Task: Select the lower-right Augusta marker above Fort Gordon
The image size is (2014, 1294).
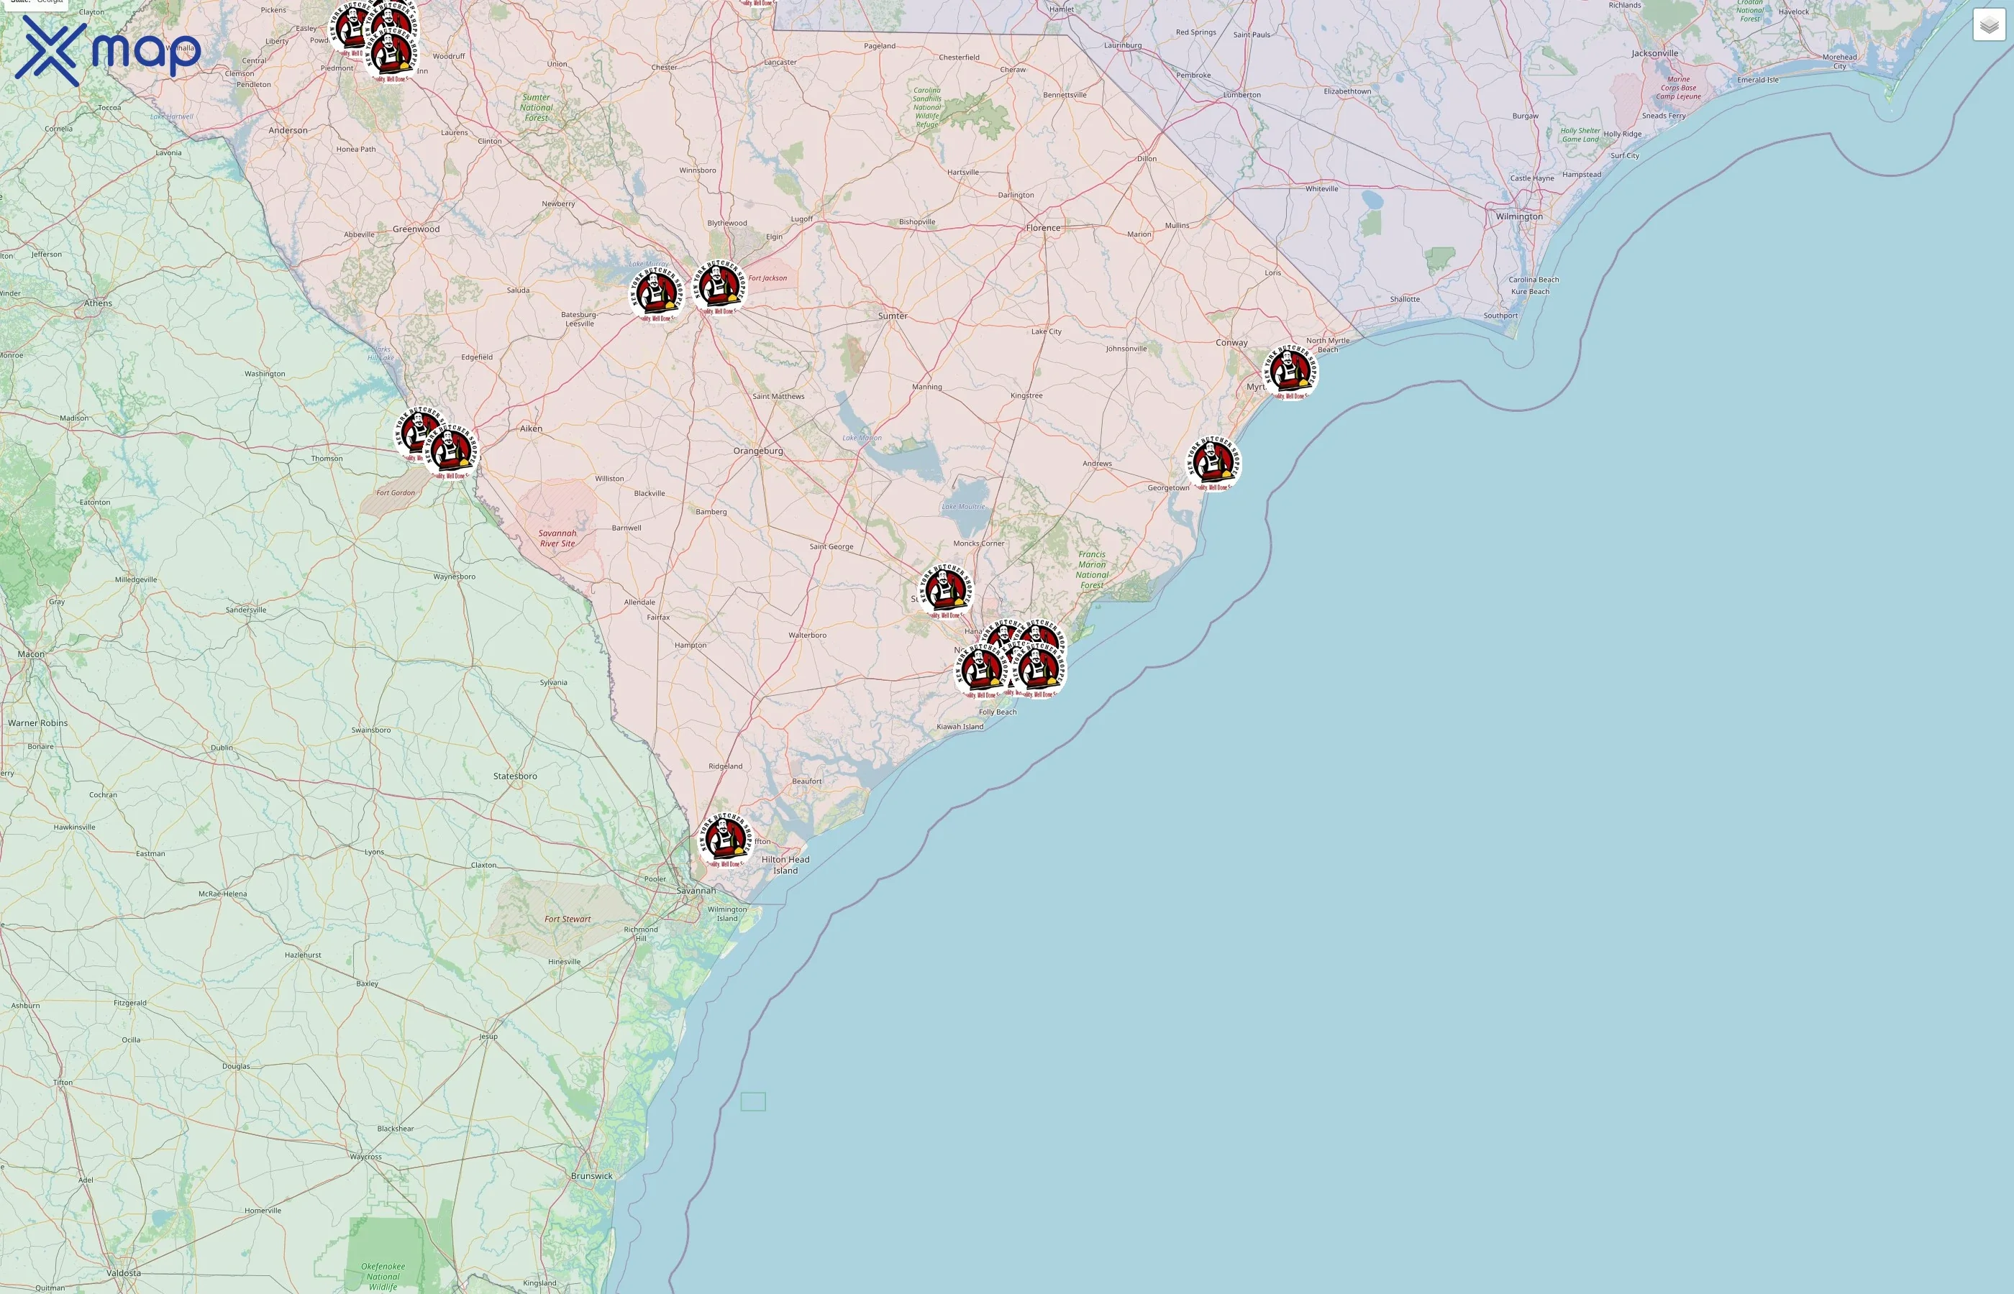Action: 452,451
